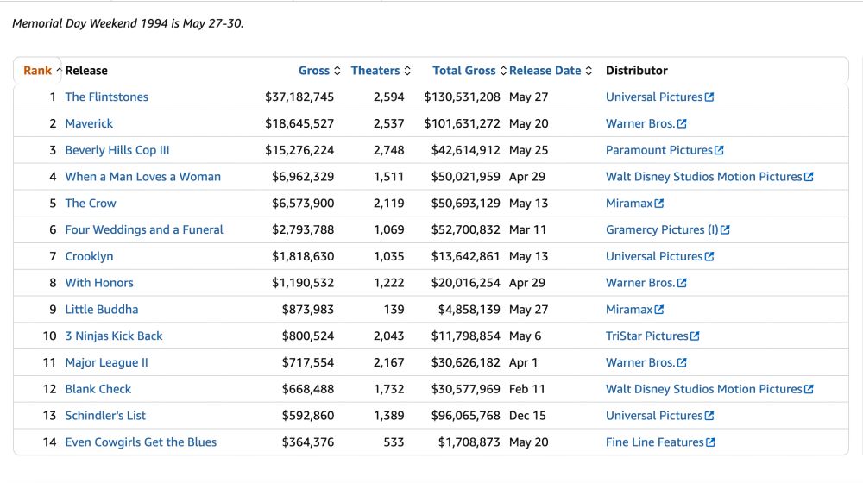Screen dimensions: 863x483
Task: Open Walt Disney Studios link in row 4
Action: [x=704, y=177]
